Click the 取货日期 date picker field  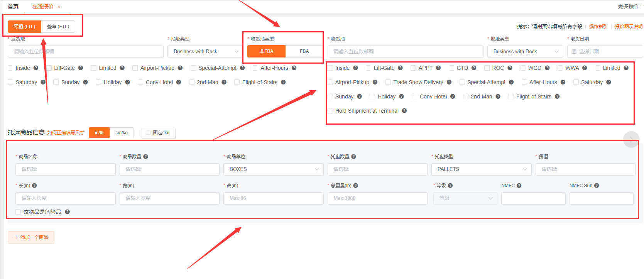point(605,52)
